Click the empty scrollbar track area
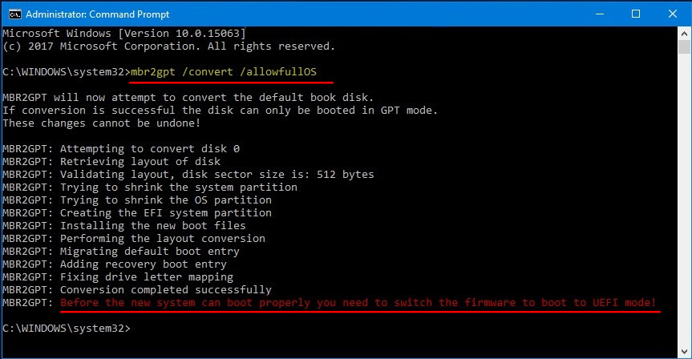Viewport: 692px width, 359px height. (x=684, y=199)
